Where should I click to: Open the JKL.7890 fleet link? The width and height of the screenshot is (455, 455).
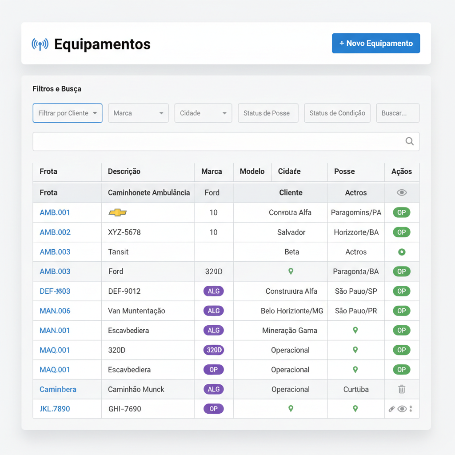point(55,409)
